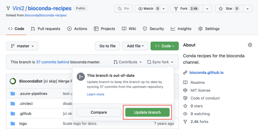The width and height of the screenshot is (258, 130).
Task: Click the Compare button
Action: pyautogui.click(x=99, y=112)
